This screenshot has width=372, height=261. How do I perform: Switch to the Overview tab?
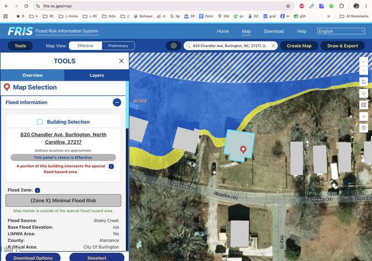33,75
